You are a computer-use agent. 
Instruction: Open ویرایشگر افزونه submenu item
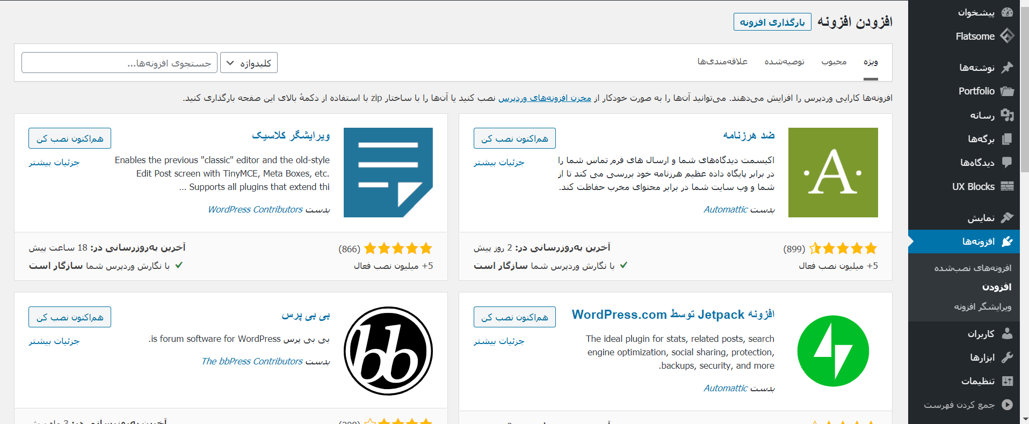pos(982,306)
